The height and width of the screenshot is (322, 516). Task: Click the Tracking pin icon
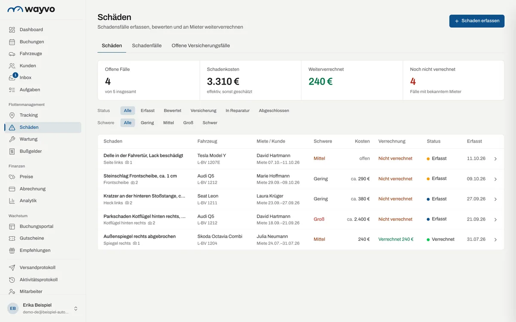click(x=12, y=115)
